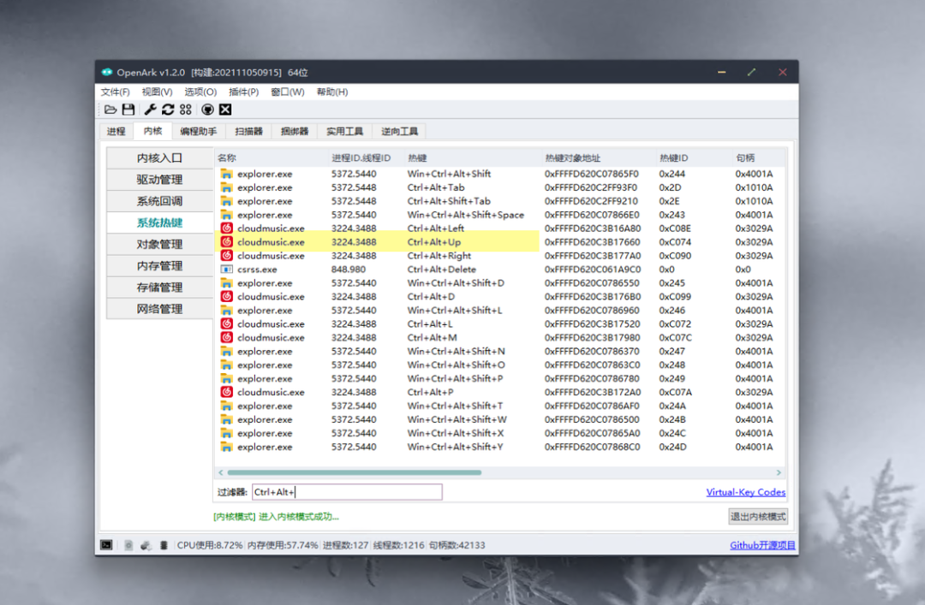Click the 退出内核模式 button
Image resolution: width=925 pixels, height=605 pixels.
pyautogui.click(x=757, y=516)
